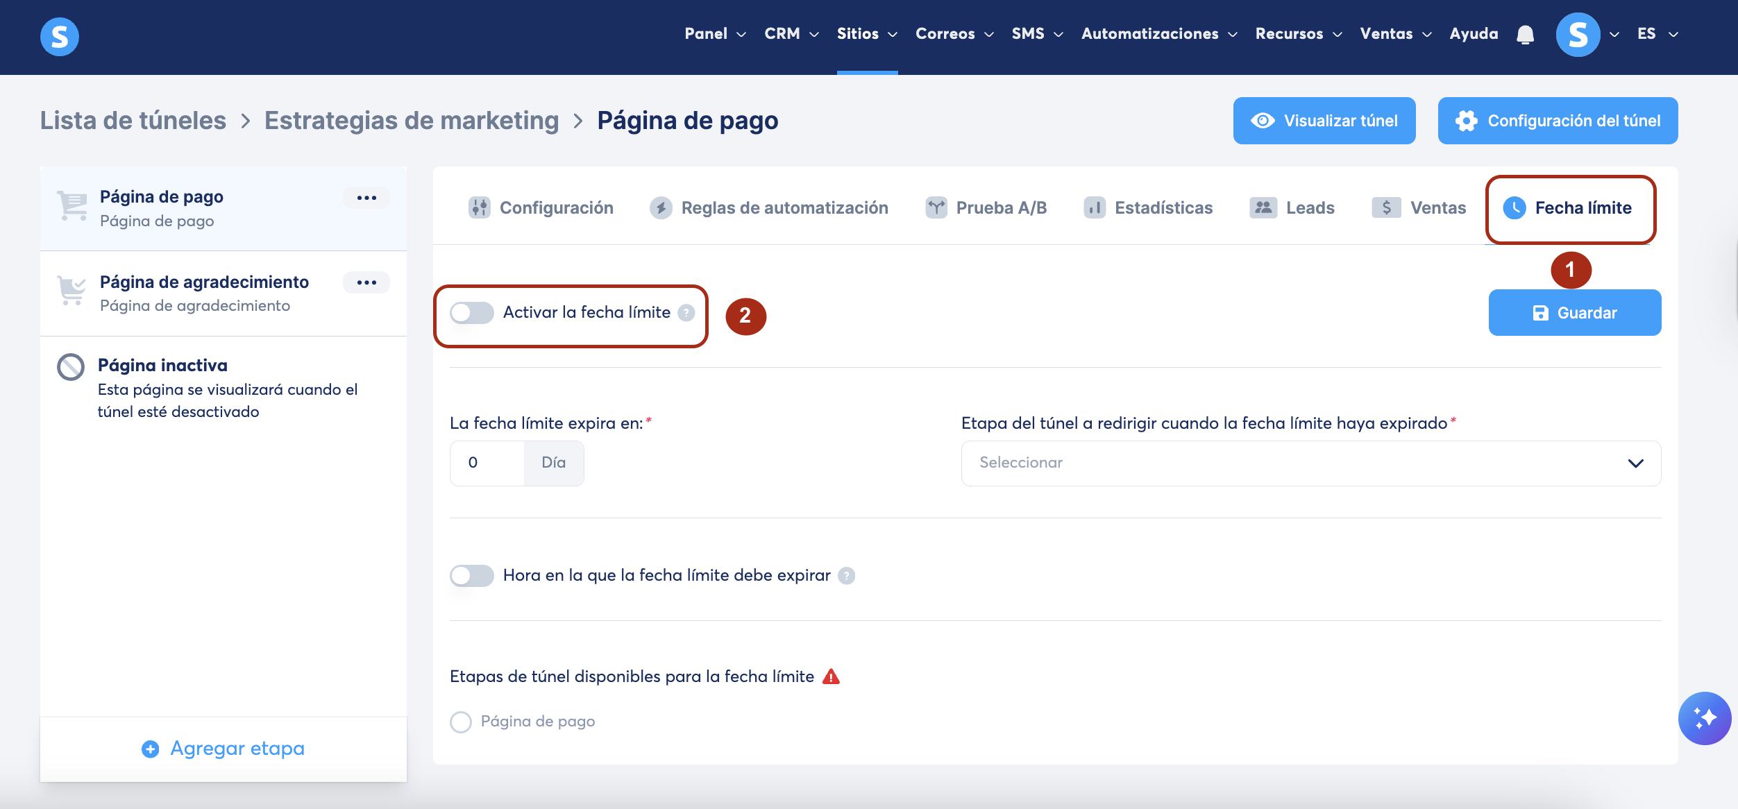Open the AI assistant sparkle button
1738x809 pixels.
pos(1704,717)
